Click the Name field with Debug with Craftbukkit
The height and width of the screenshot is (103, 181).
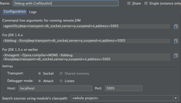pos(65,4)
